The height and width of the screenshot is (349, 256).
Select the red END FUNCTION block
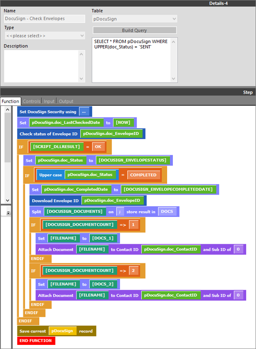tap(36, 341)
